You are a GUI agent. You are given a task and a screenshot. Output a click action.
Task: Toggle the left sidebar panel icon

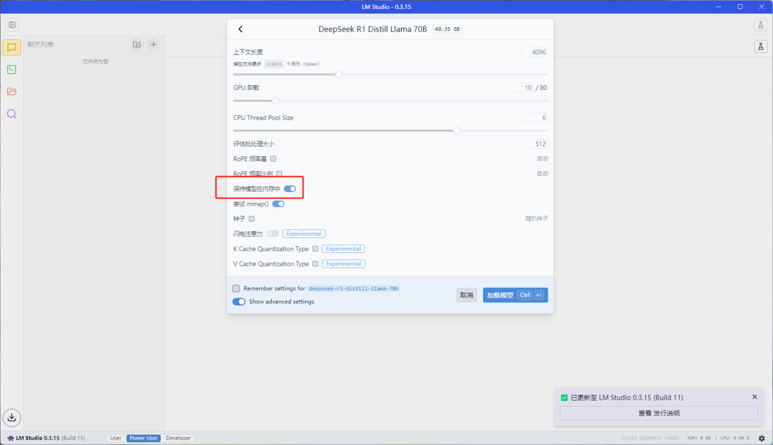click(12, 25)
